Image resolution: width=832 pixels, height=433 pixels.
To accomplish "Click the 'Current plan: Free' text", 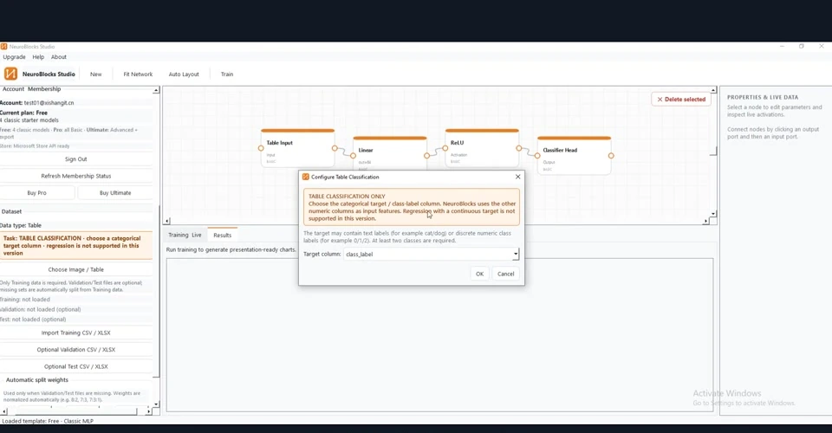I will coord(24,113).
